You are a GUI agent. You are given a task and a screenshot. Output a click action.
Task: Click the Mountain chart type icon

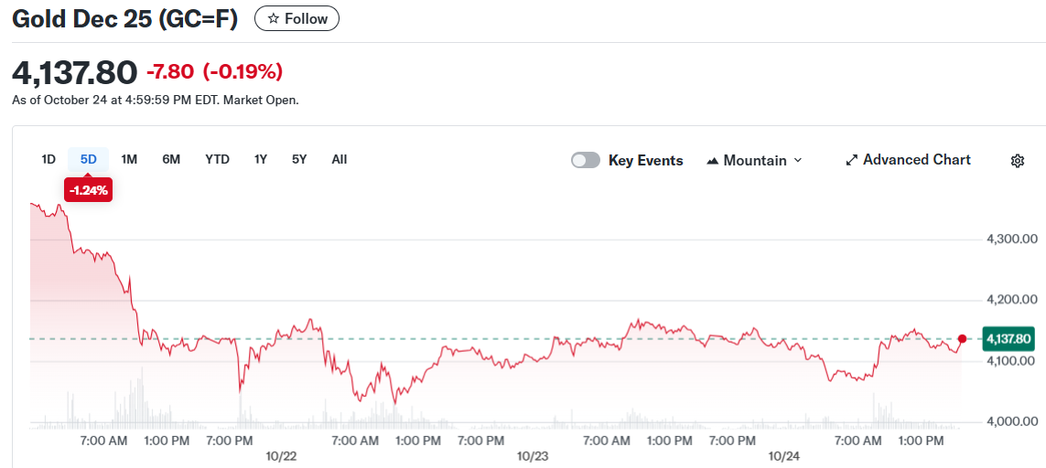pyautogui.click(x=713, y=161)
